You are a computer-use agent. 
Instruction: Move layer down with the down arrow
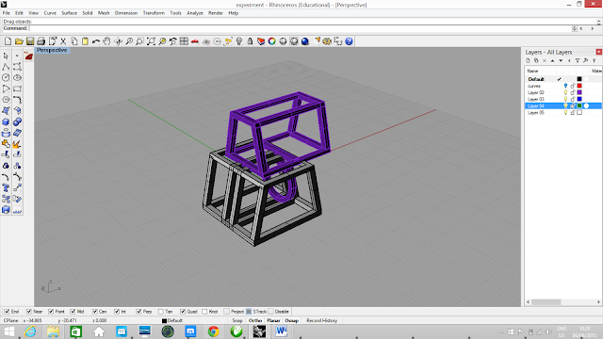[x=561, y=60]
